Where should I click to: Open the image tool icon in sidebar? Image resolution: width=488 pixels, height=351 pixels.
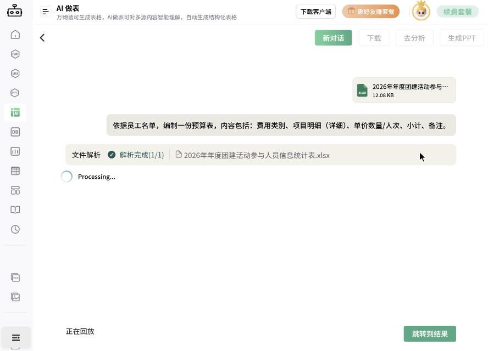(15, 297)
